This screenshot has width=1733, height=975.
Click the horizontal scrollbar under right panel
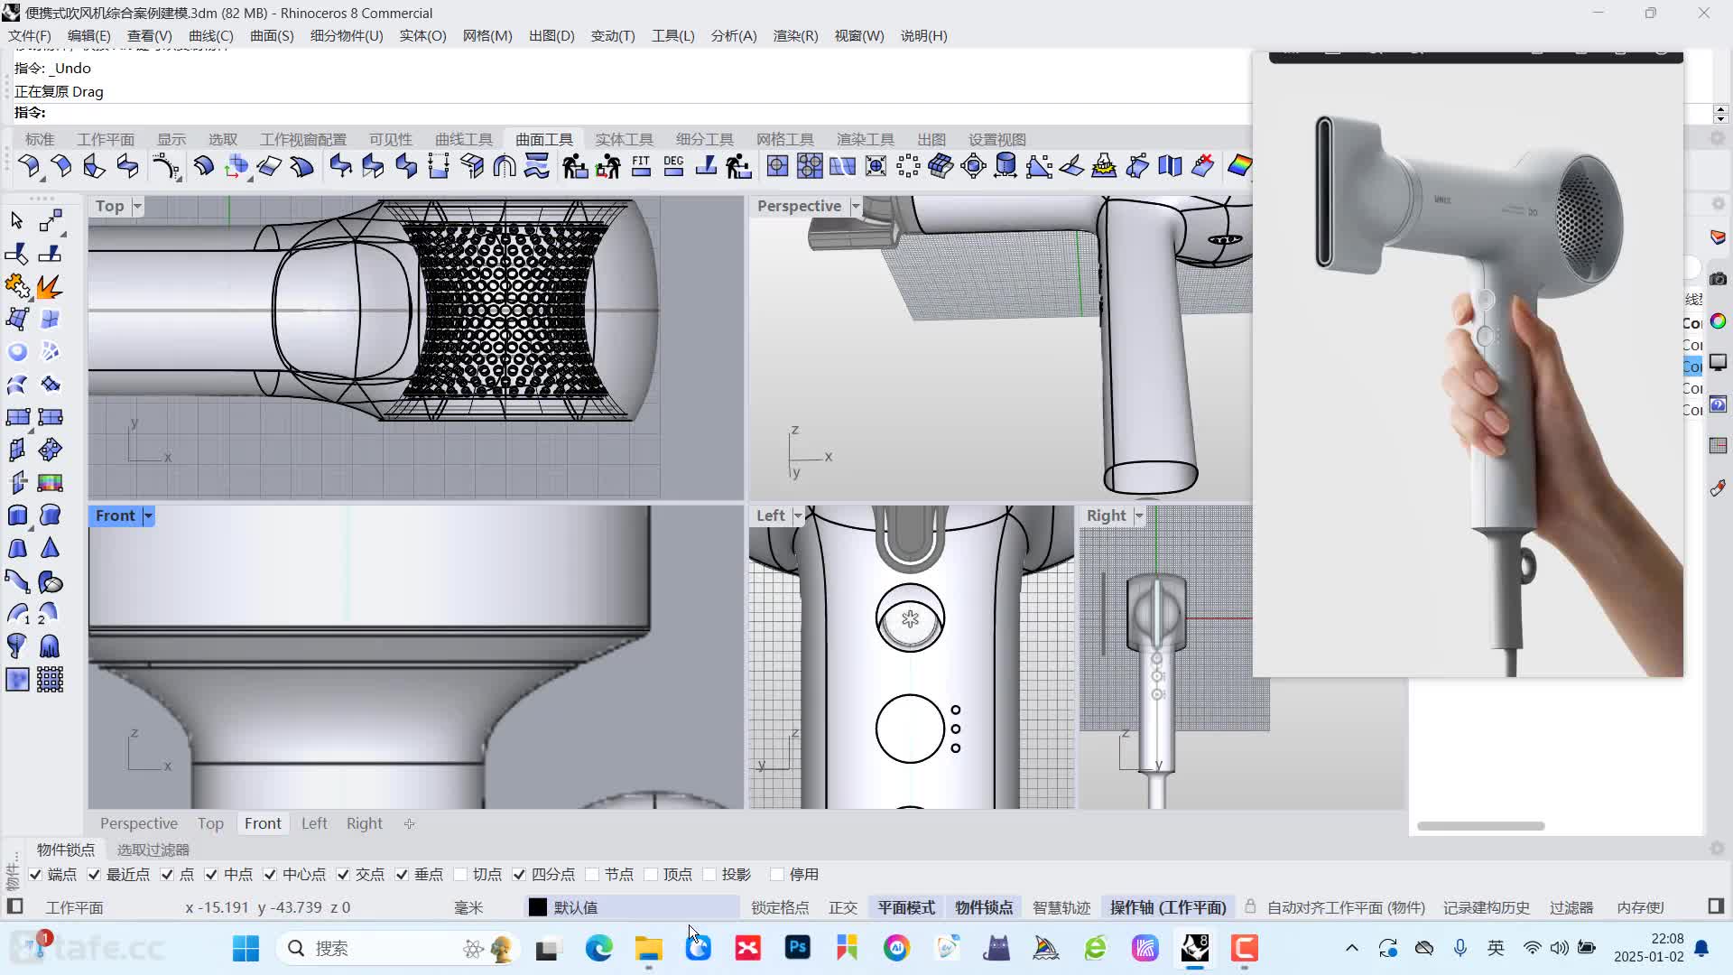[x=1480, y=826]
